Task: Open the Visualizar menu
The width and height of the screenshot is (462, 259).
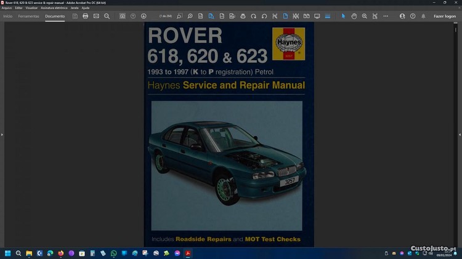Action: point(31,7)
